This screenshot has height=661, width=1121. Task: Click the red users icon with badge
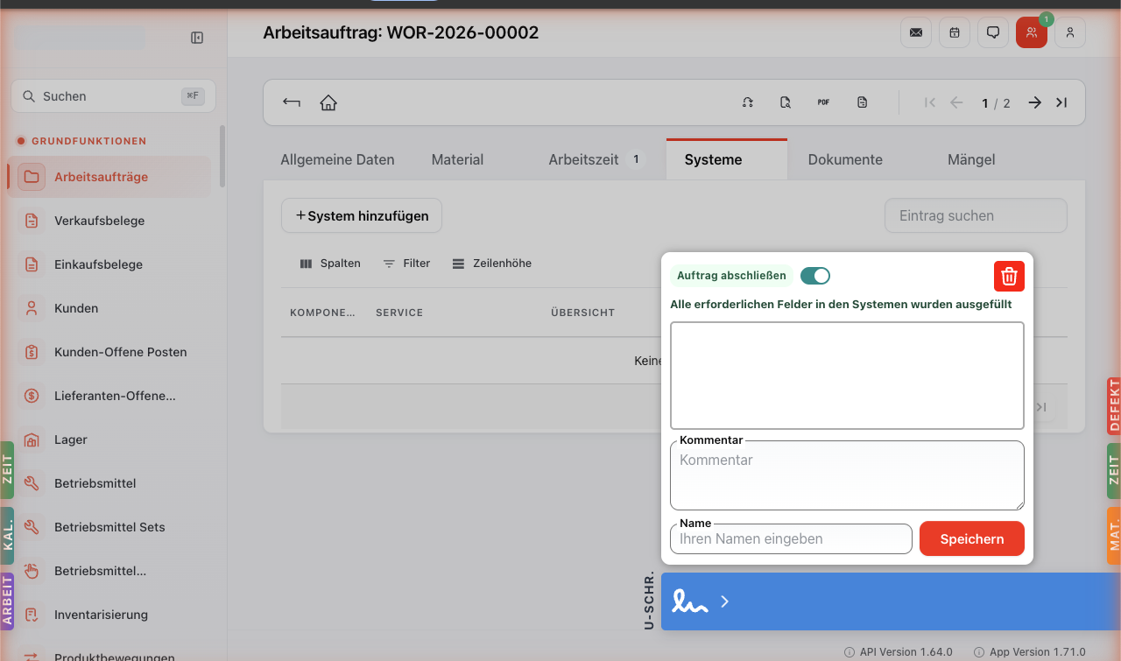point(1032,32)
